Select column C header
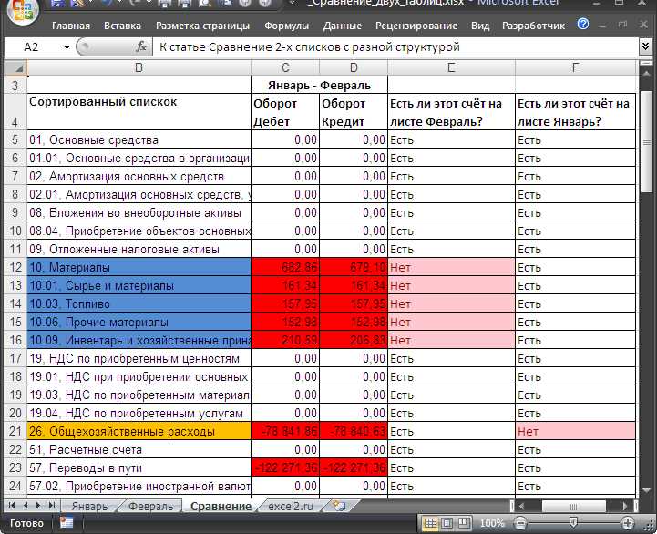The width and height of the screenshot is (657, 534). 285,67
